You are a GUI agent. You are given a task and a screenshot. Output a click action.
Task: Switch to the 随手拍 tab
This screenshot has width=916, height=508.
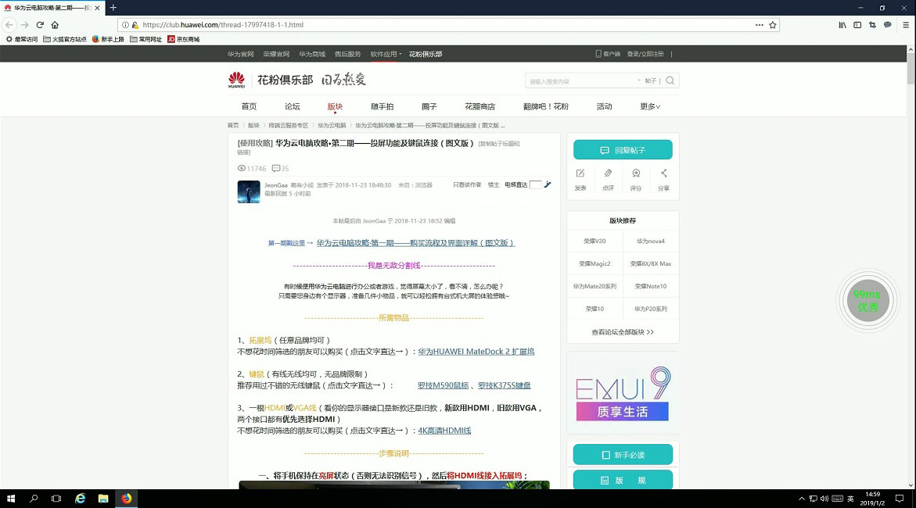coord(383,106)
